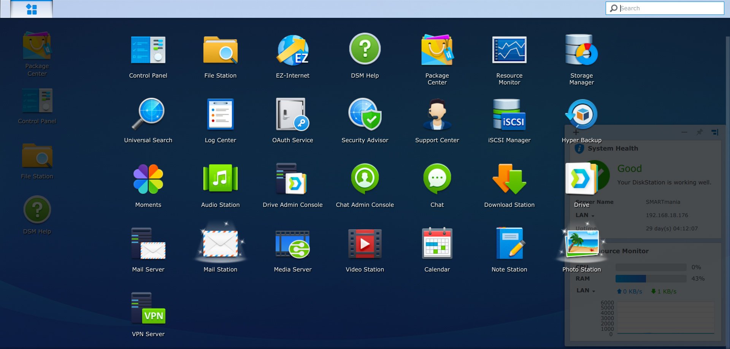Open Chat Admin Console
The image size is (730, 349).
point(365,179)
